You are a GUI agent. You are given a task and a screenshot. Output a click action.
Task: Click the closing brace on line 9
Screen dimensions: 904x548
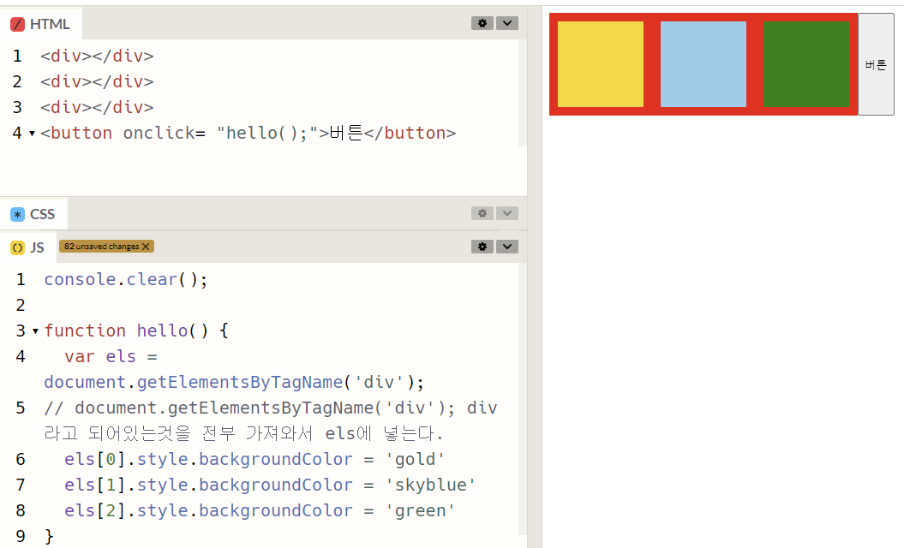[x=49, y=537]
